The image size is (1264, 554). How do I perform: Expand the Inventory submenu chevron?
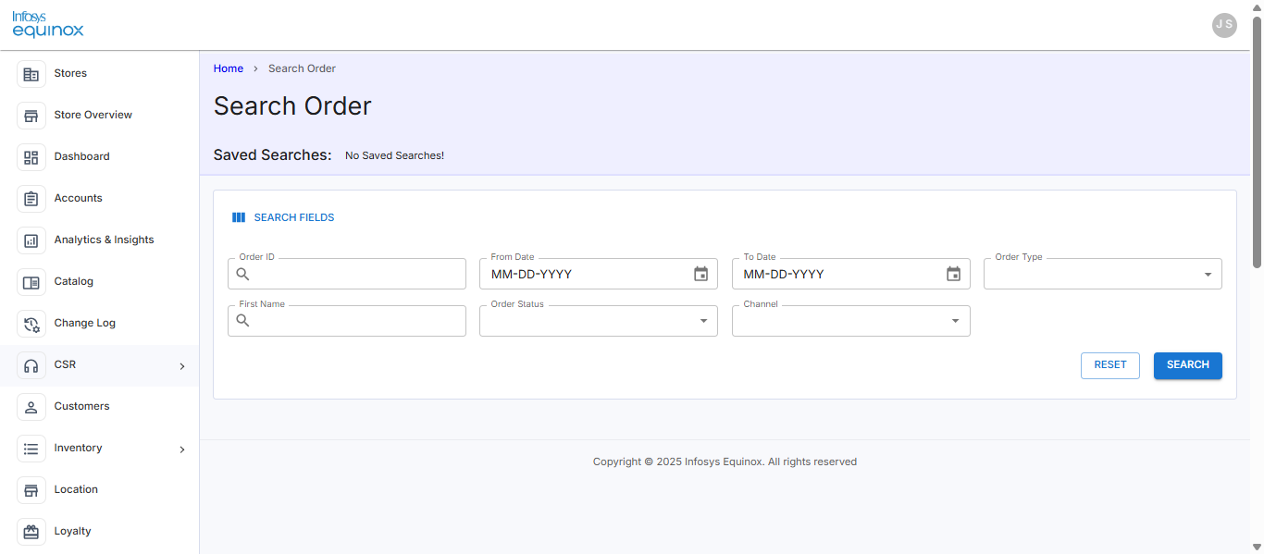tap(182, 449)
